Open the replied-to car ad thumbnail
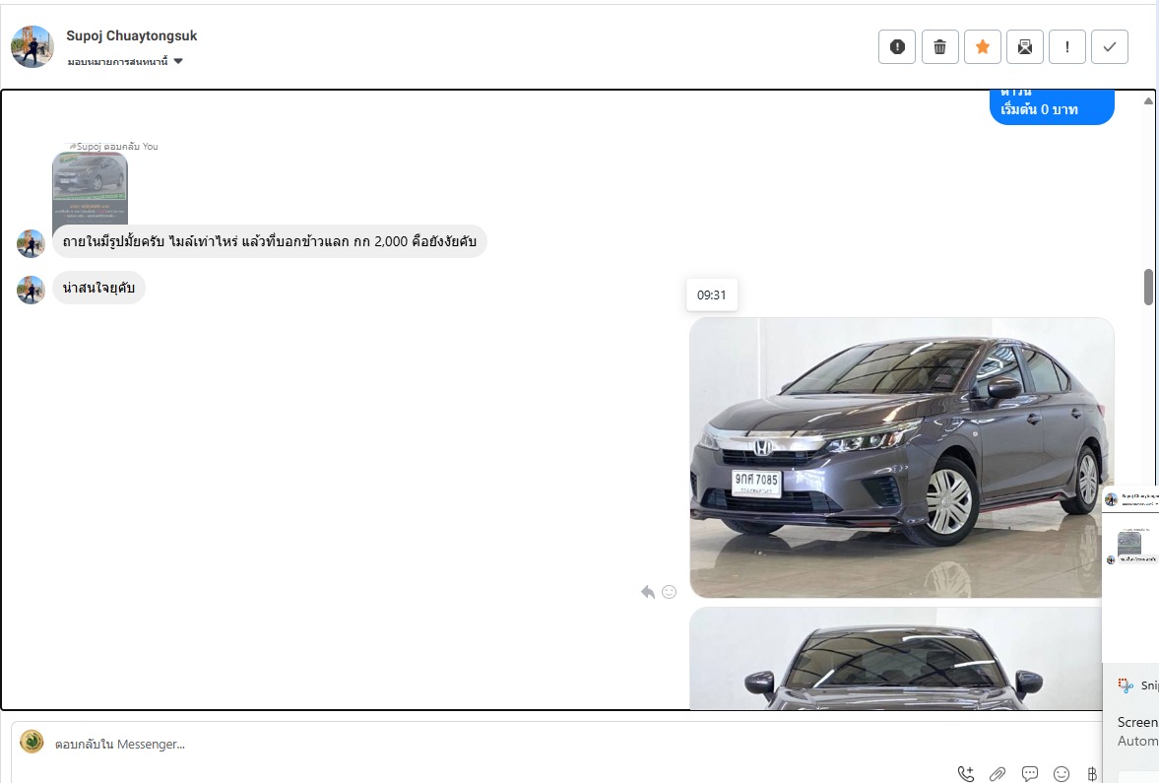Screen dimensions: 1159x783 click(x=91, y=188)
